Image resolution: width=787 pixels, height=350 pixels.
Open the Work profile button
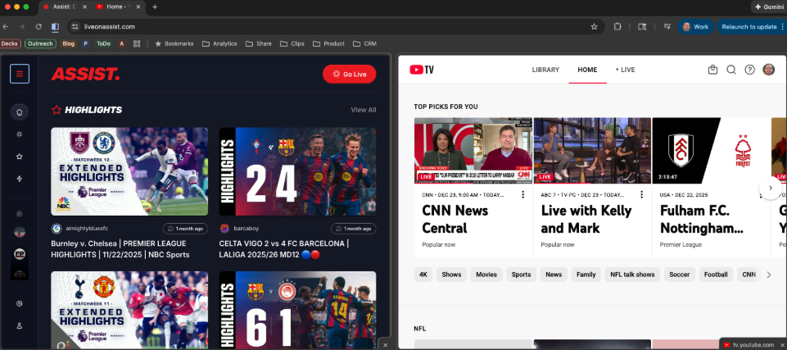click(x=695, y=26)
